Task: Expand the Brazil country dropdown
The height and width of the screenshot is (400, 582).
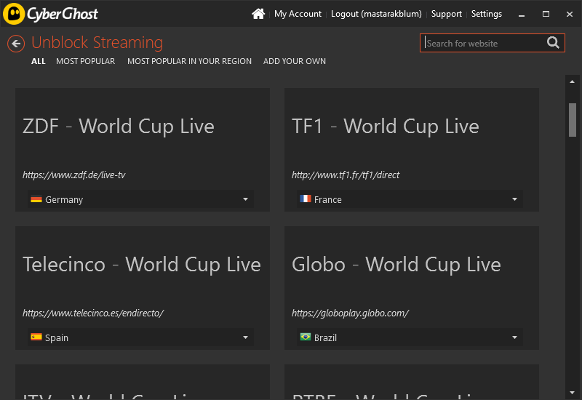Action: click(x=410, y=337)
